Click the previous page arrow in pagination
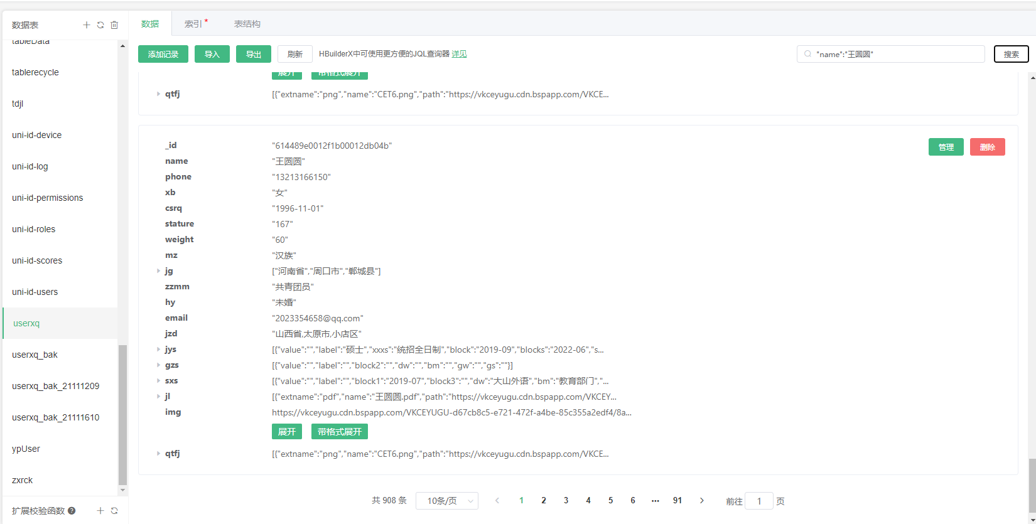Screen dimensions: 1036x524 [497, 501]
